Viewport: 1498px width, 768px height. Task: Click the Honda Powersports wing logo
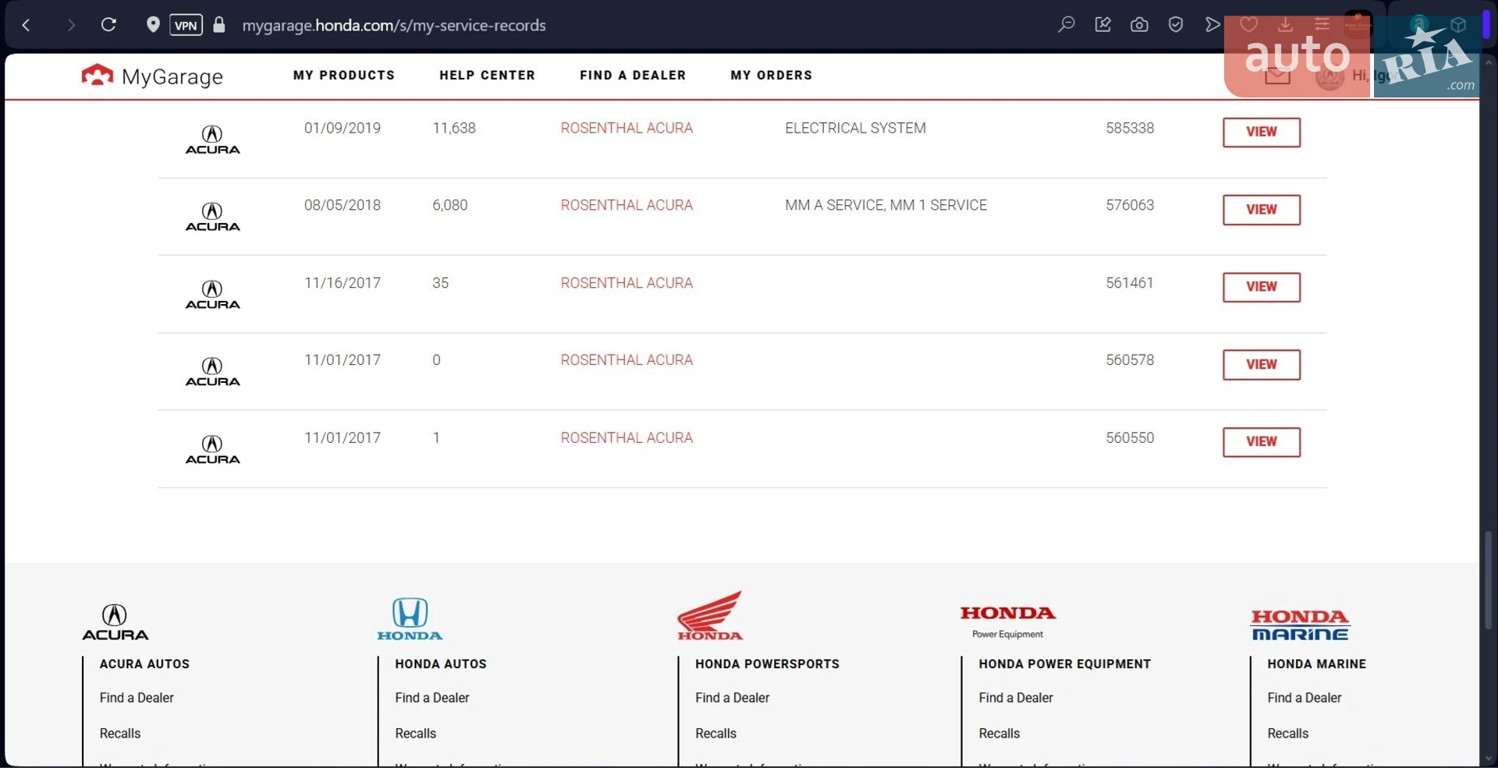[x=710, y=615]
